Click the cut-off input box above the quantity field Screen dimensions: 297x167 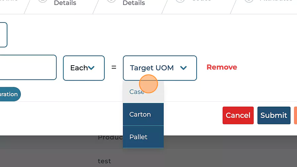[3, 35]
